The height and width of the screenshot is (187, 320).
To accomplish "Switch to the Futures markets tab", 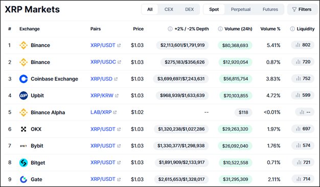I will 270,9.
